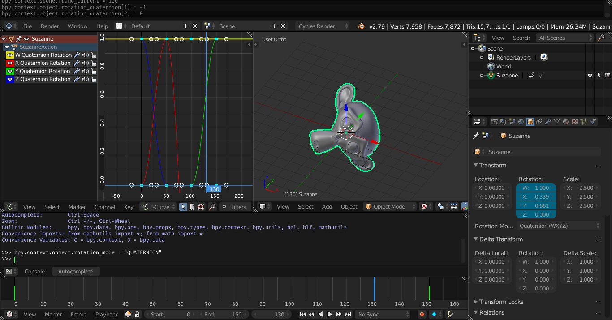Click the insert keyframe key icon in timeline
Viewport: 612px width, 320px height.
click(x=450, y=314)
